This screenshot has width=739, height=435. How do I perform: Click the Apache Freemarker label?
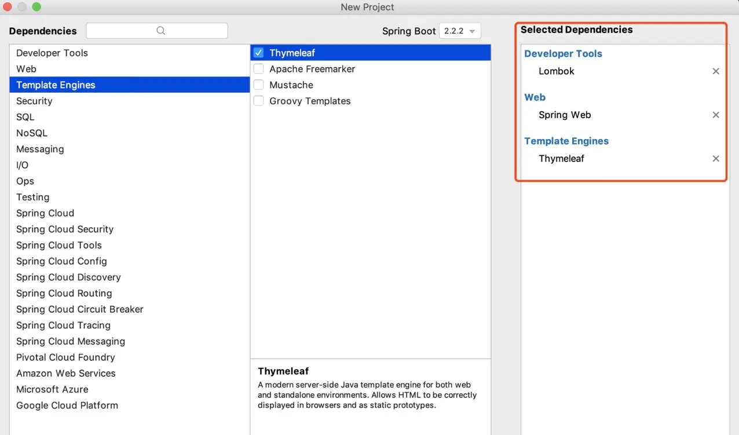(312, 69)
